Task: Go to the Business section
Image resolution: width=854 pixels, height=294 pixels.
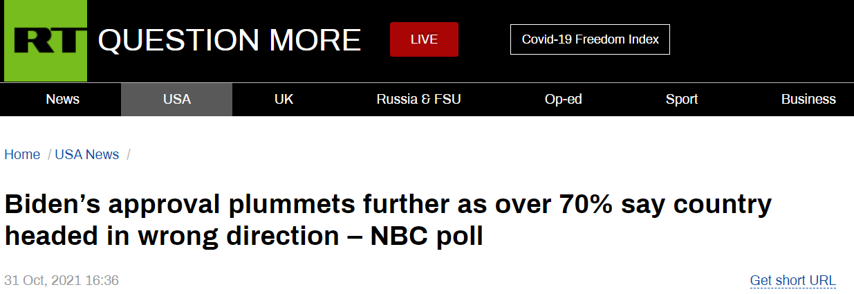Action: (808, 100)
